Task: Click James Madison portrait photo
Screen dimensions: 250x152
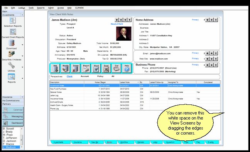Action: coord(124,34)
